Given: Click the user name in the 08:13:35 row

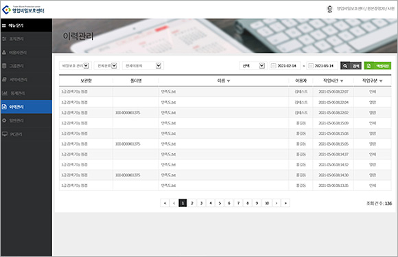Looking at the screenshot, I should click(301, 186).
